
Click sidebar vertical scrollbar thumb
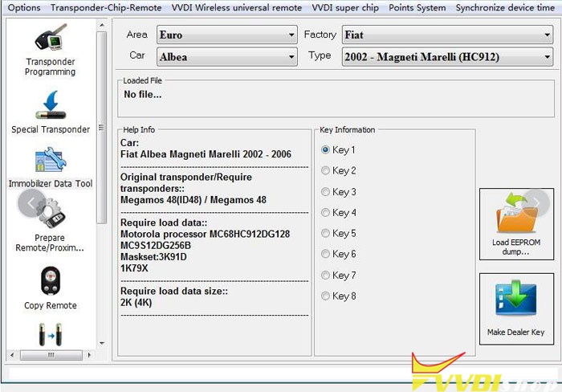(x=102, y=127)
